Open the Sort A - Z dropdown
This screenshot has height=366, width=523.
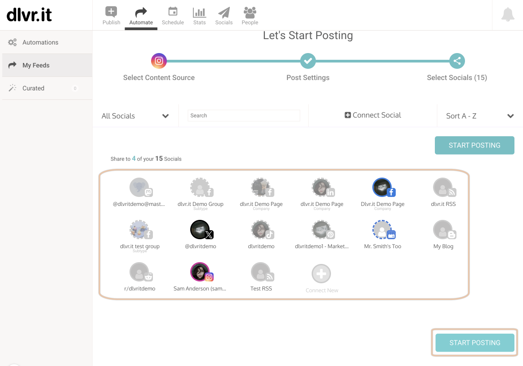coord(480,116)
